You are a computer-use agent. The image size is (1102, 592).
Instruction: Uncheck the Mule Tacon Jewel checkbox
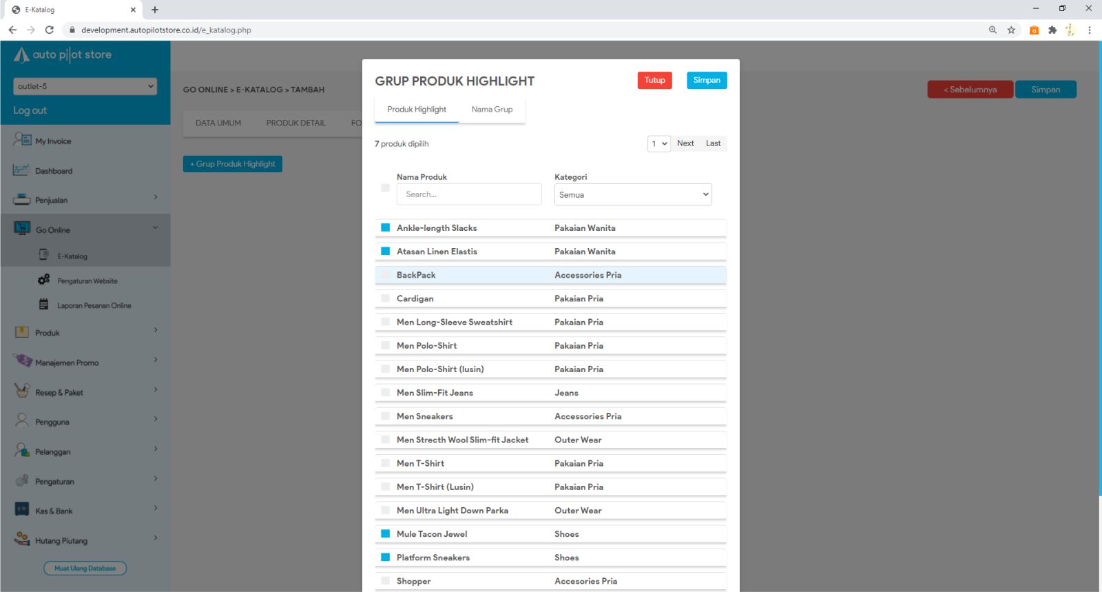[x=386, y=533]
